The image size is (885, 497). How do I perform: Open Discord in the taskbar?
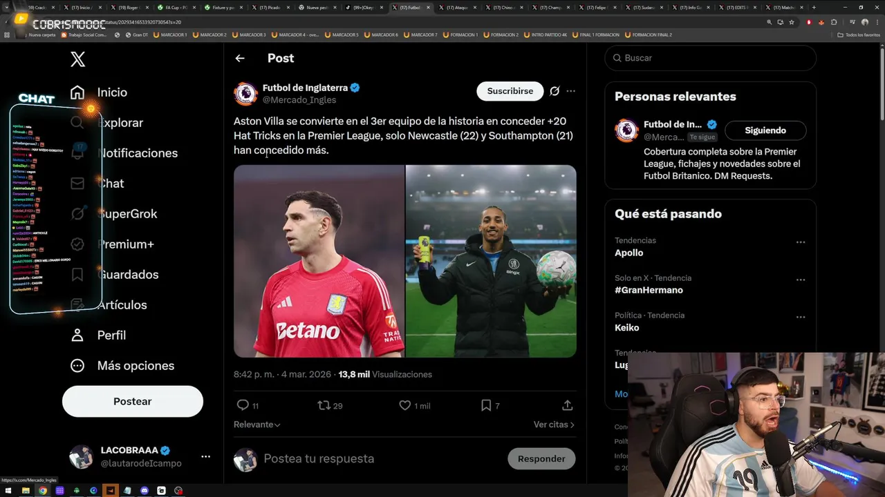pyautogui.click(x=145, y=491)
